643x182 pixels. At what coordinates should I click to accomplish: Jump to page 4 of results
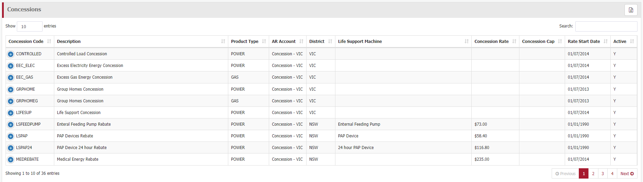612,174
